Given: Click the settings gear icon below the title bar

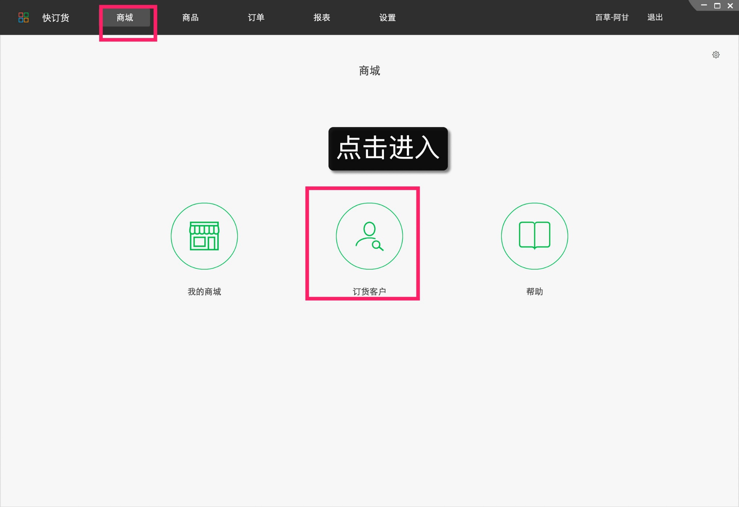Looking at the screenshot, I should pyautogui.click(x=716, y=55).
